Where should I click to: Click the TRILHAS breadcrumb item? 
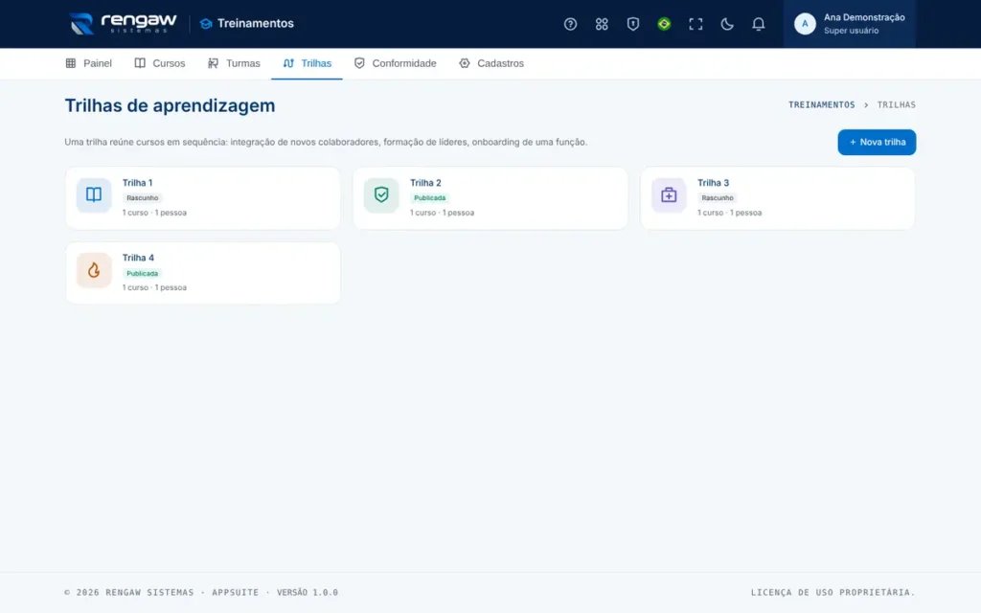point(896,105)
